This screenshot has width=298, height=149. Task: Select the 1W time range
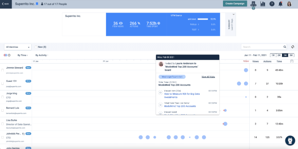tap(273, 55)
